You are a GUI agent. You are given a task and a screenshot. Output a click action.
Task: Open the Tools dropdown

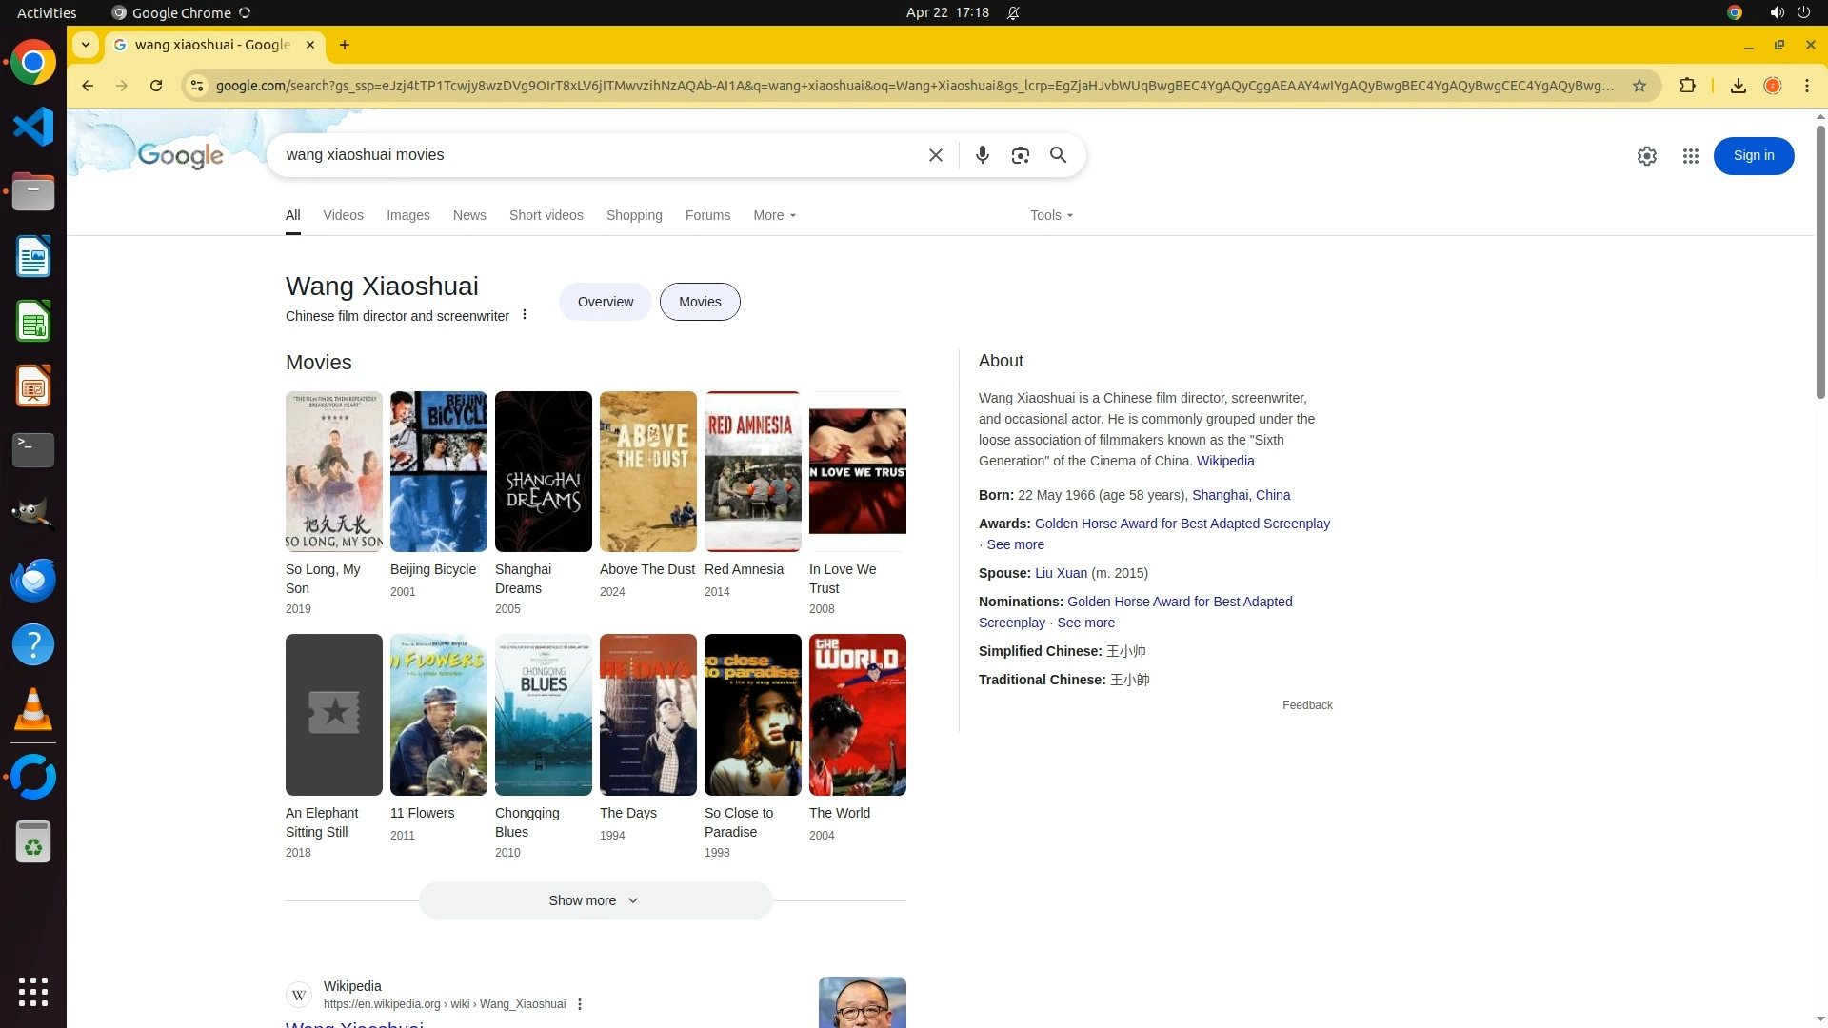[1051, 215]
